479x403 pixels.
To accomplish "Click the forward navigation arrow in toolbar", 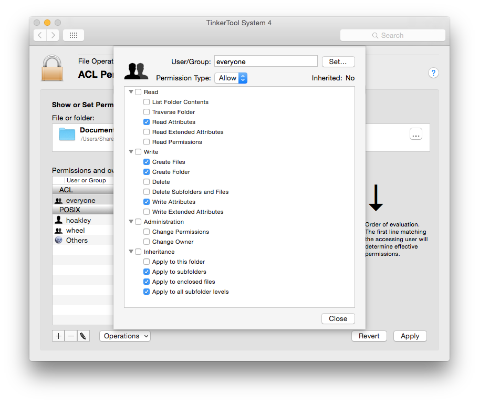I will 53,35.
